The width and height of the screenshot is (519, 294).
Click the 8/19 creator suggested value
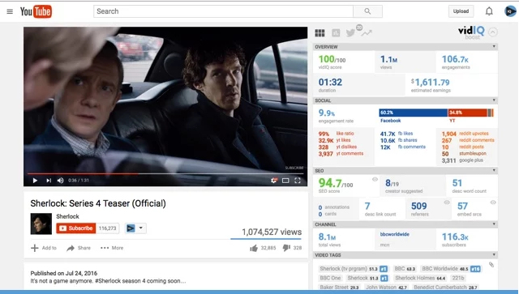point(392,183)
